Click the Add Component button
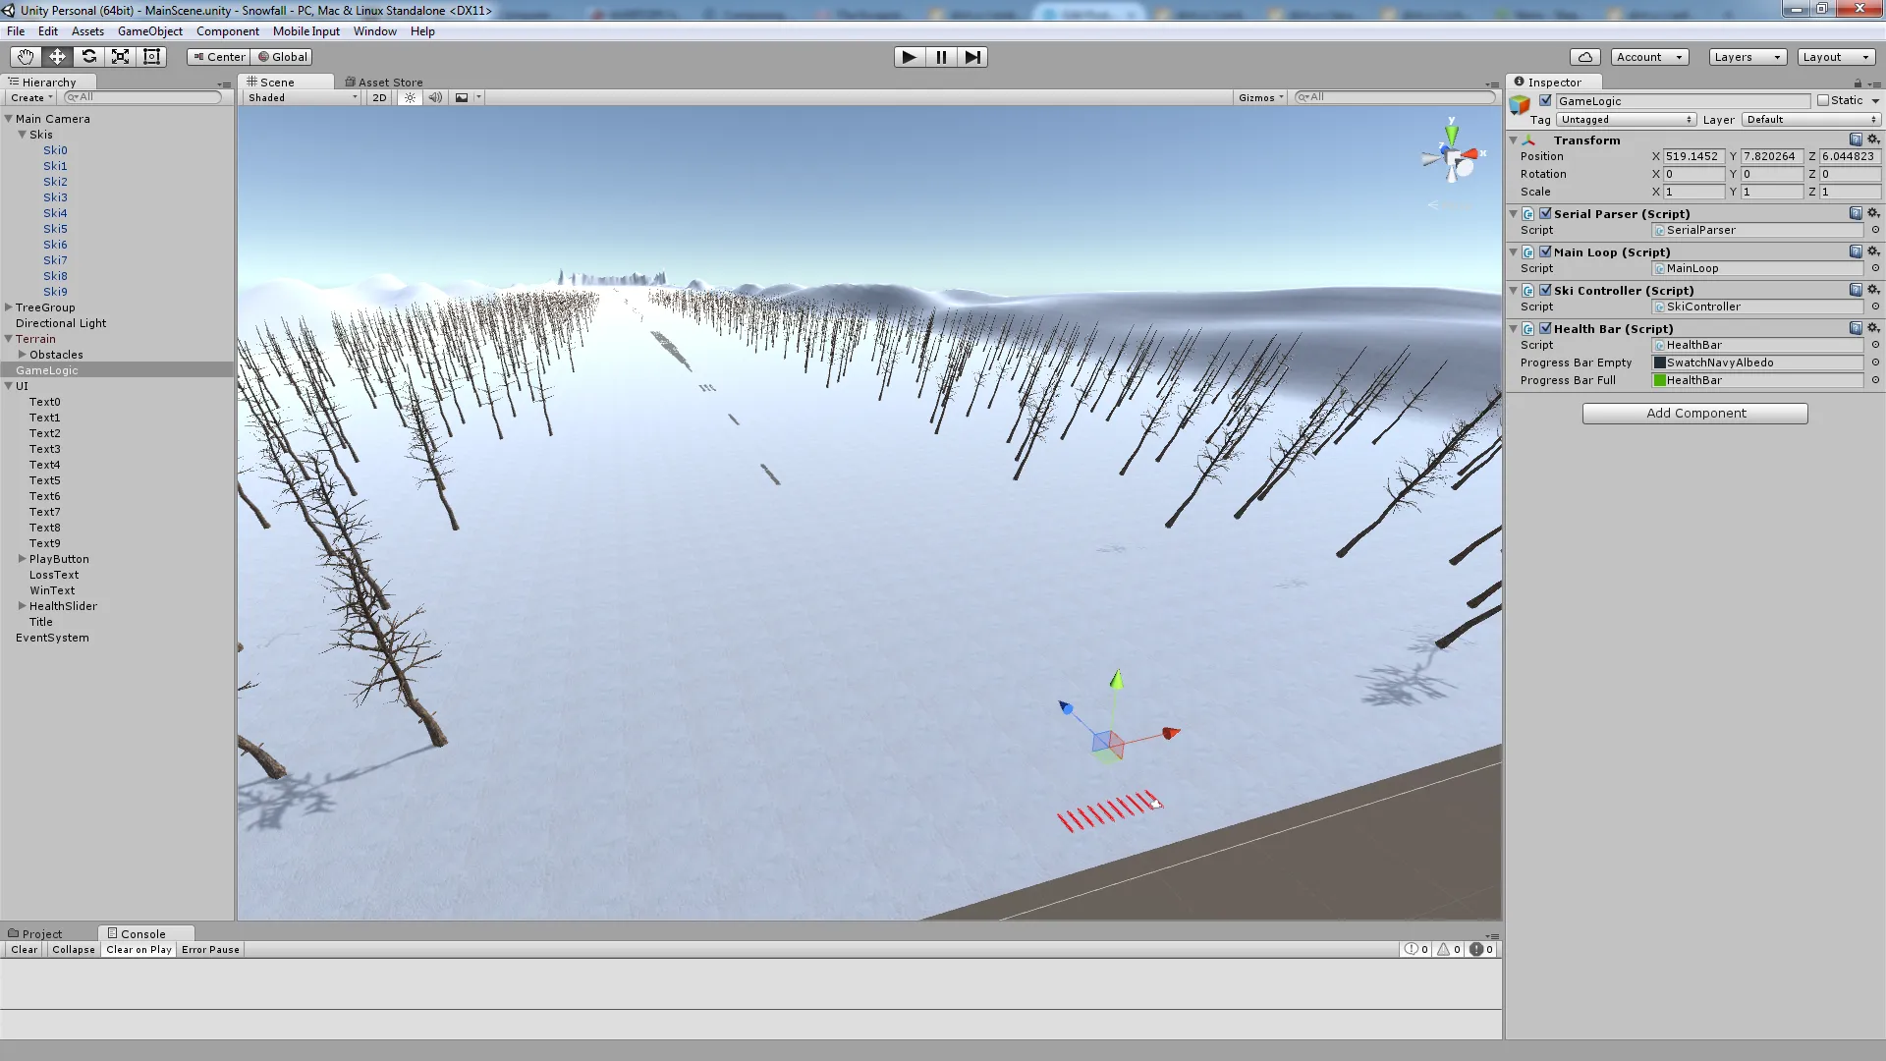The height and width of the screenshot is (1061, 1886). pos(1694,413)
